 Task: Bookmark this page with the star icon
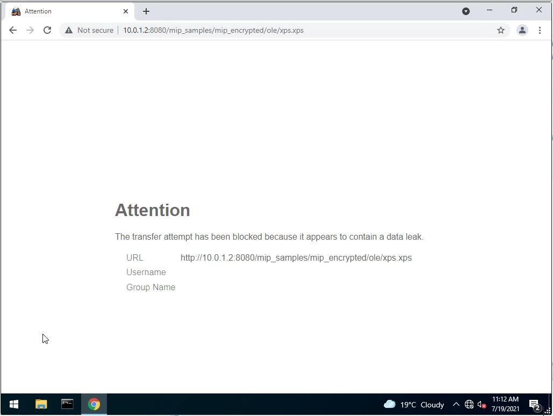[x=500, y=30]
